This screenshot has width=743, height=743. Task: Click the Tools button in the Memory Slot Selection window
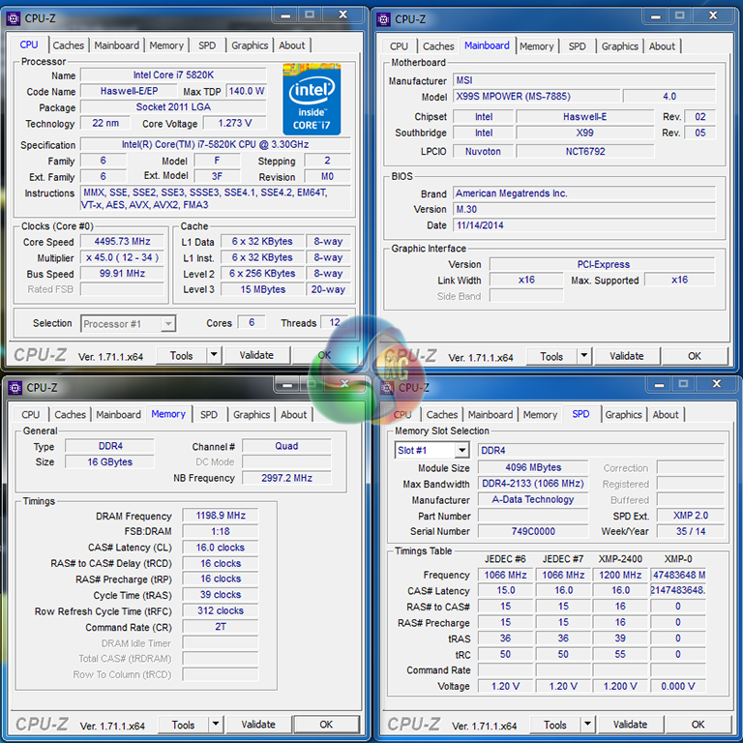click(x=554, y=725)
